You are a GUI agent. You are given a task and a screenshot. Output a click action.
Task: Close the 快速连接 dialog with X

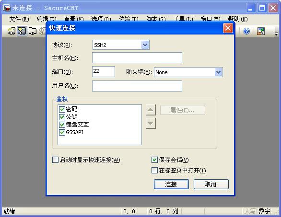coord(228,28)
